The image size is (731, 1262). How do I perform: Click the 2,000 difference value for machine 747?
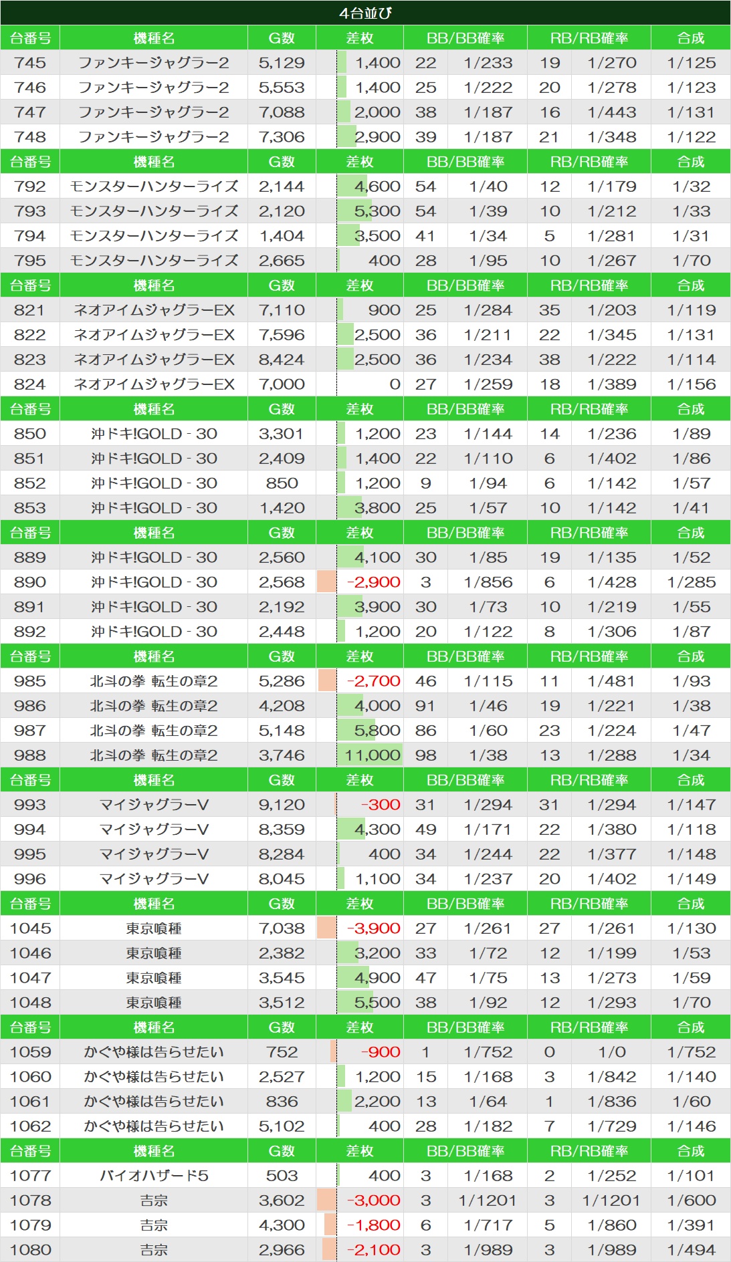[x=377, y=112]
